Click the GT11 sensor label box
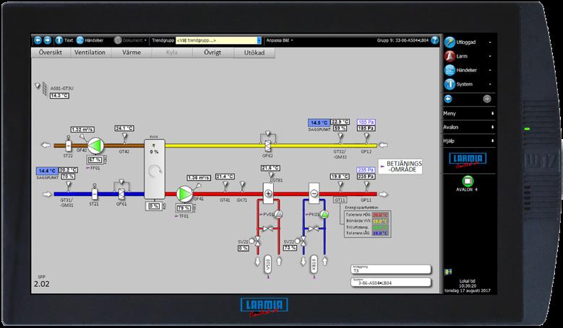The height and width of the screenshot is (328, 563). [x=340, y=200]
